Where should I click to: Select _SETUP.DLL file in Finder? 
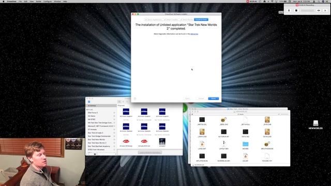(245, 121)
